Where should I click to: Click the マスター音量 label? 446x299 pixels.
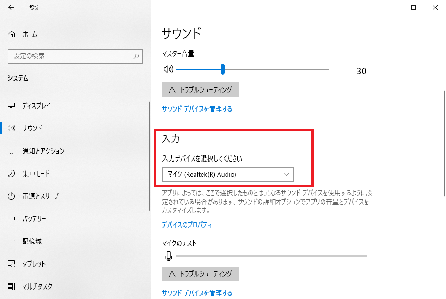(178, 54)
